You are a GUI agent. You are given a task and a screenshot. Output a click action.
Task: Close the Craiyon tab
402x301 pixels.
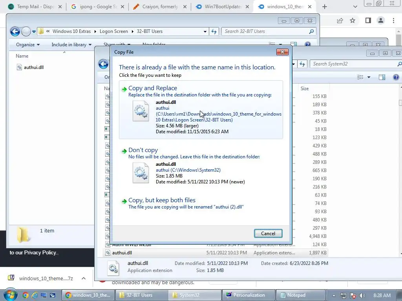tap(185, 7)
